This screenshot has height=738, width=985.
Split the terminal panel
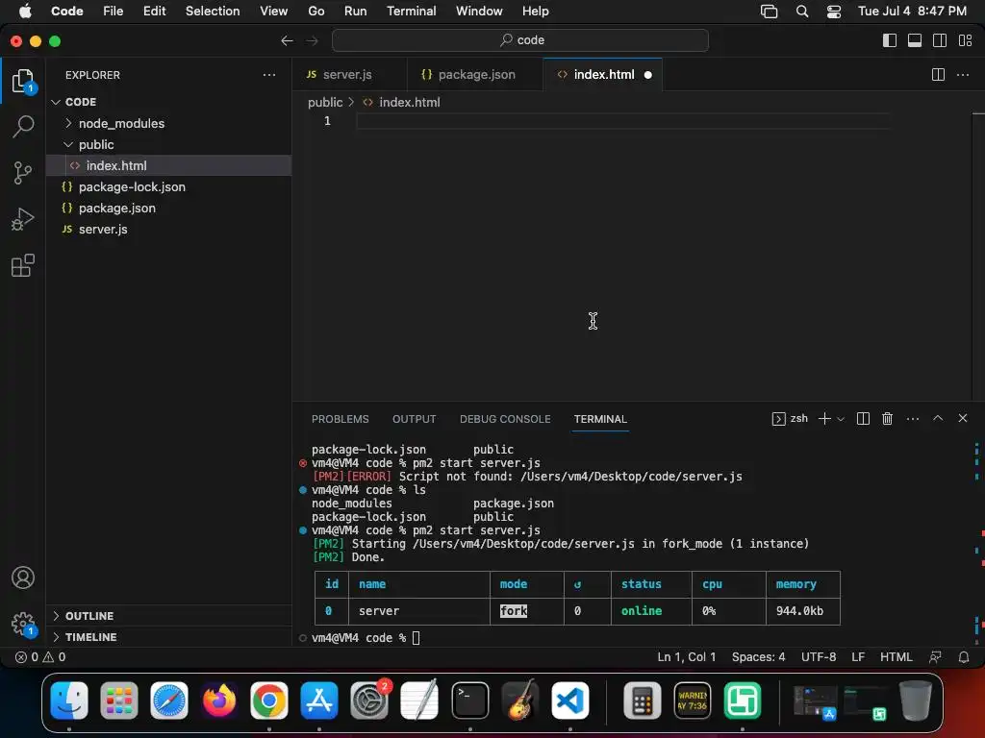[x=863, y=419]
